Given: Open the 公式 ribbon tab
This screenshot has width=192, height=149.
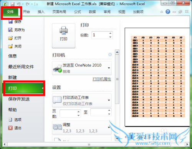Looking at the screenshot, I should click(78, 12).
